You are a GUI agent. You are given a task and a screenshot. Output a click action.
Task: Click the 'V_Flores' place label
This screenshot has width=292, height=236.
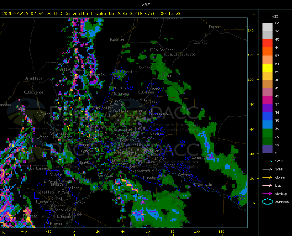tap(54, 224)
